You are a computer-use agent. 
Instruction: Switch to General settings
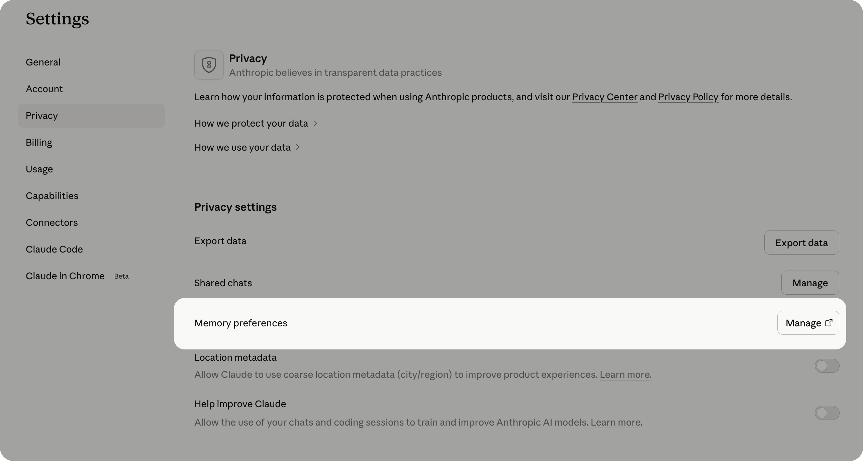43,62
